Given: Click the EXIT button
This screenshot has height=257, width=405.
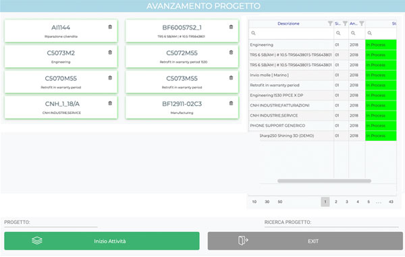Looking at the screenshot, I should (x=305, y=241).
